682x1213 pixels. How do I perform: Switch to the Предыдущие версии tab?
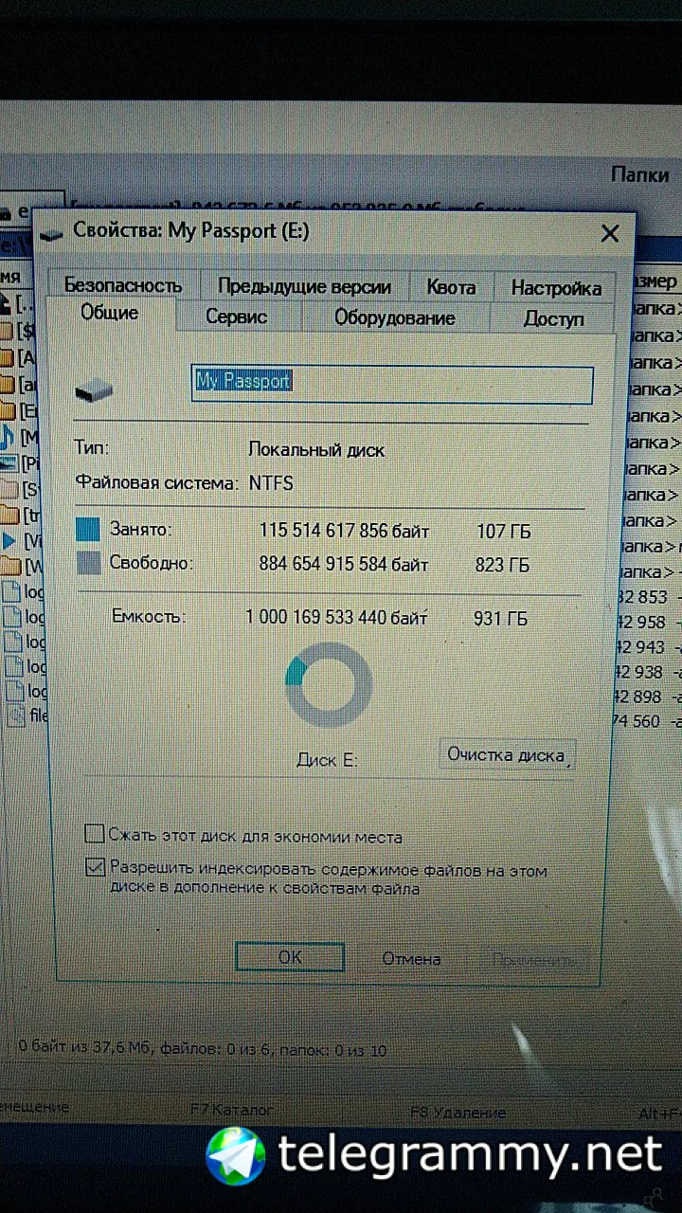pos(304,286)
